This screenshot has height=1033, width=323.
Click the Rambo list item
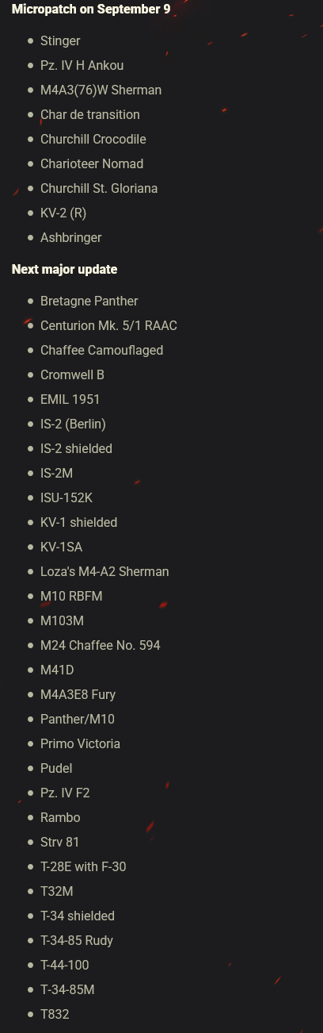60,817
